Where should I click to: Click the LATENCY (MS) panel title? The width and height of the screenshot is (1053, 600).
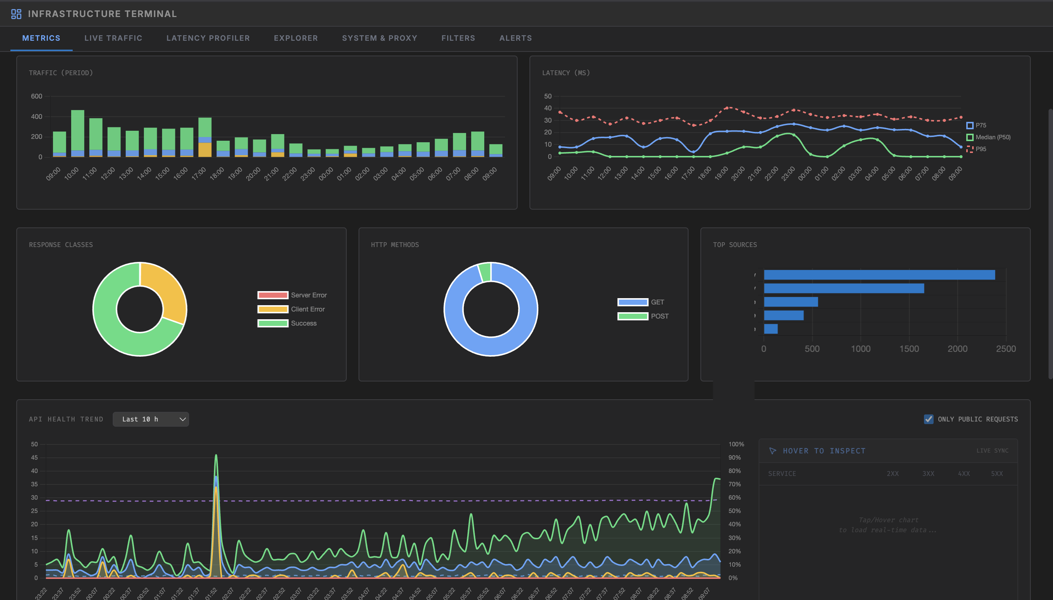pyautogui.click(x=566, y=73)
